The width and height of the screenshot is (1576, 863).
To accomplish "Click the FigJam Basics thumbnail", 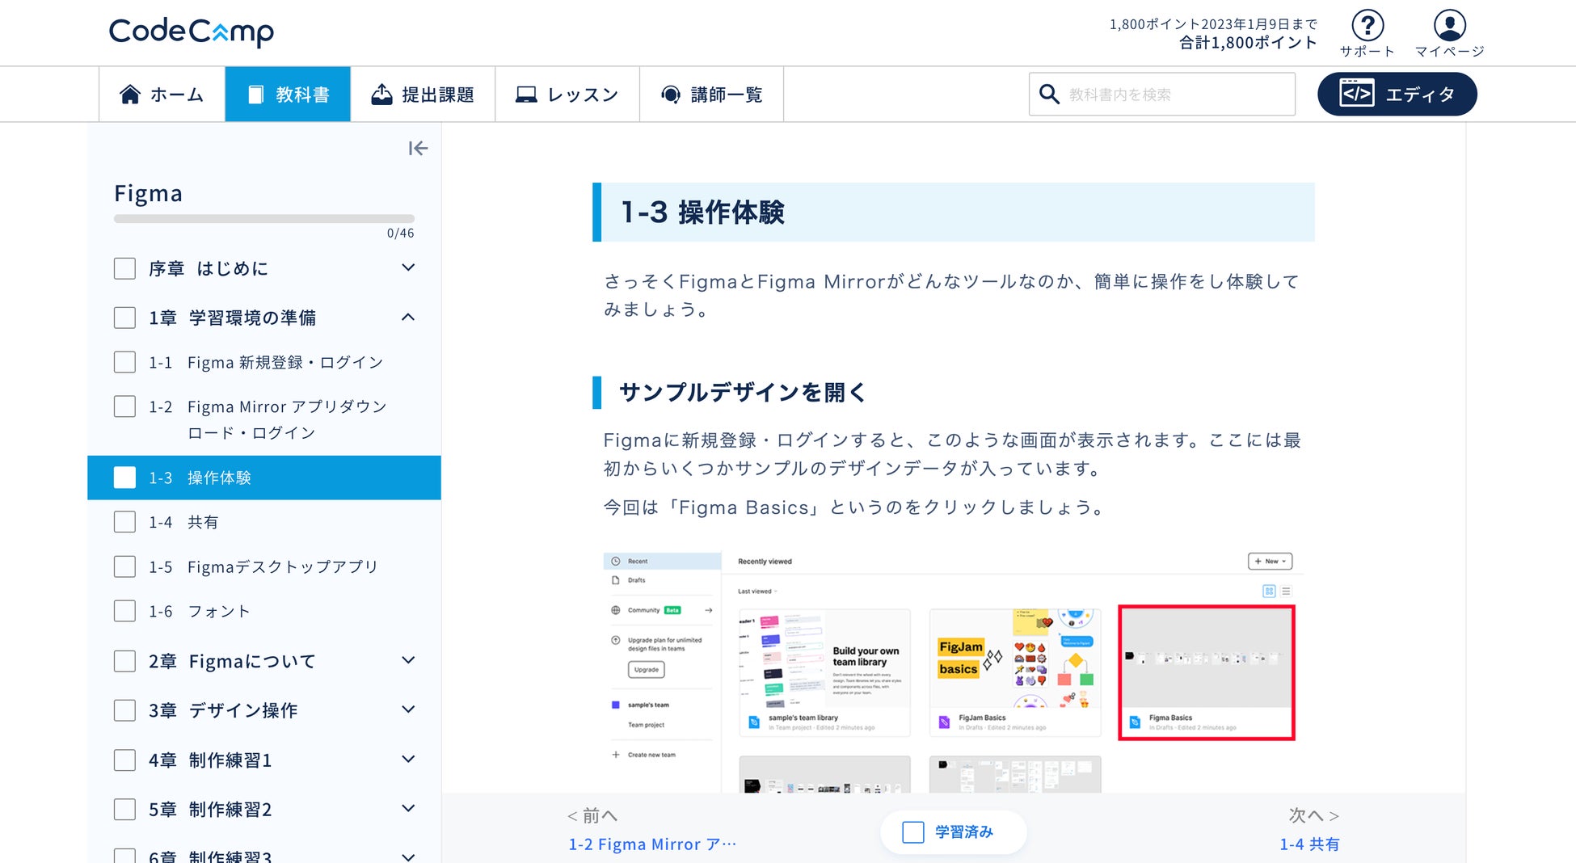I will click(1015, 672).
